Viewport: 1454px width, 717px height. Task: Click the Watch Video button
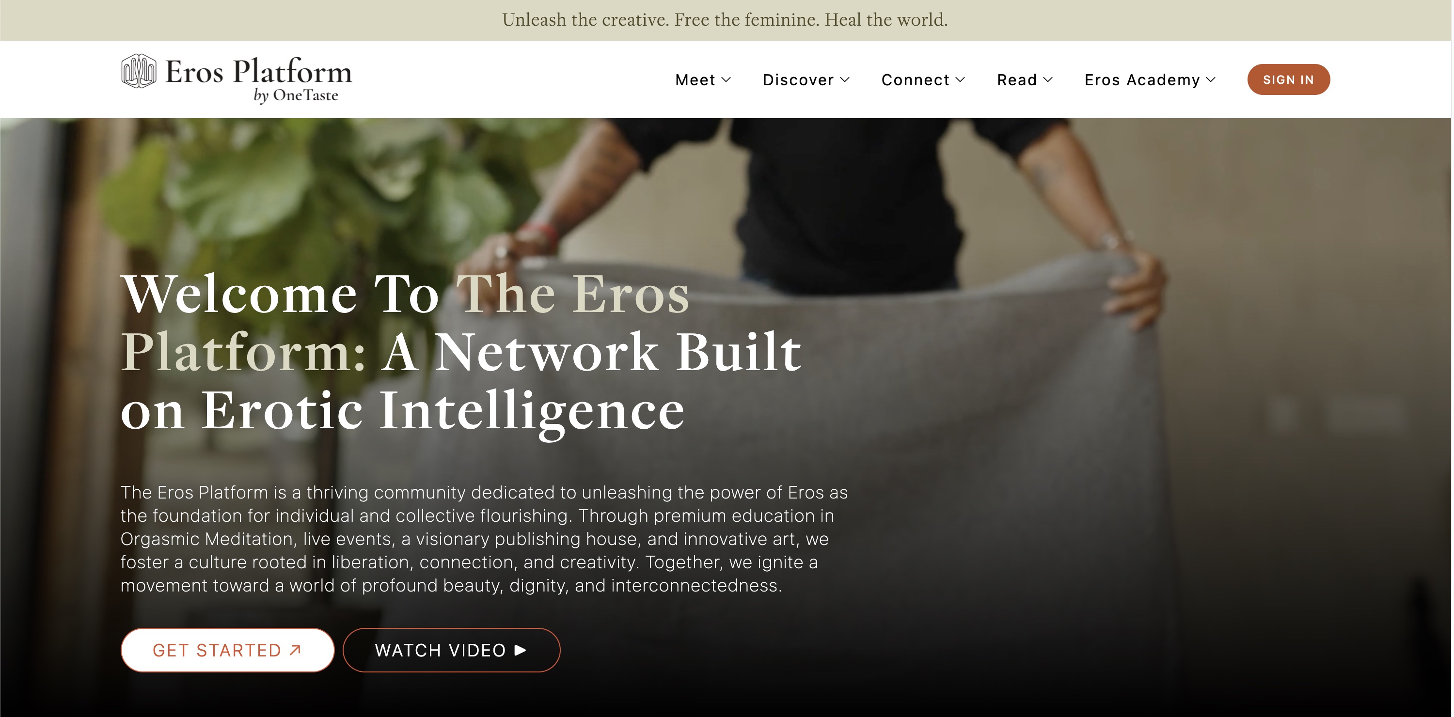click(x=452, y=650)
